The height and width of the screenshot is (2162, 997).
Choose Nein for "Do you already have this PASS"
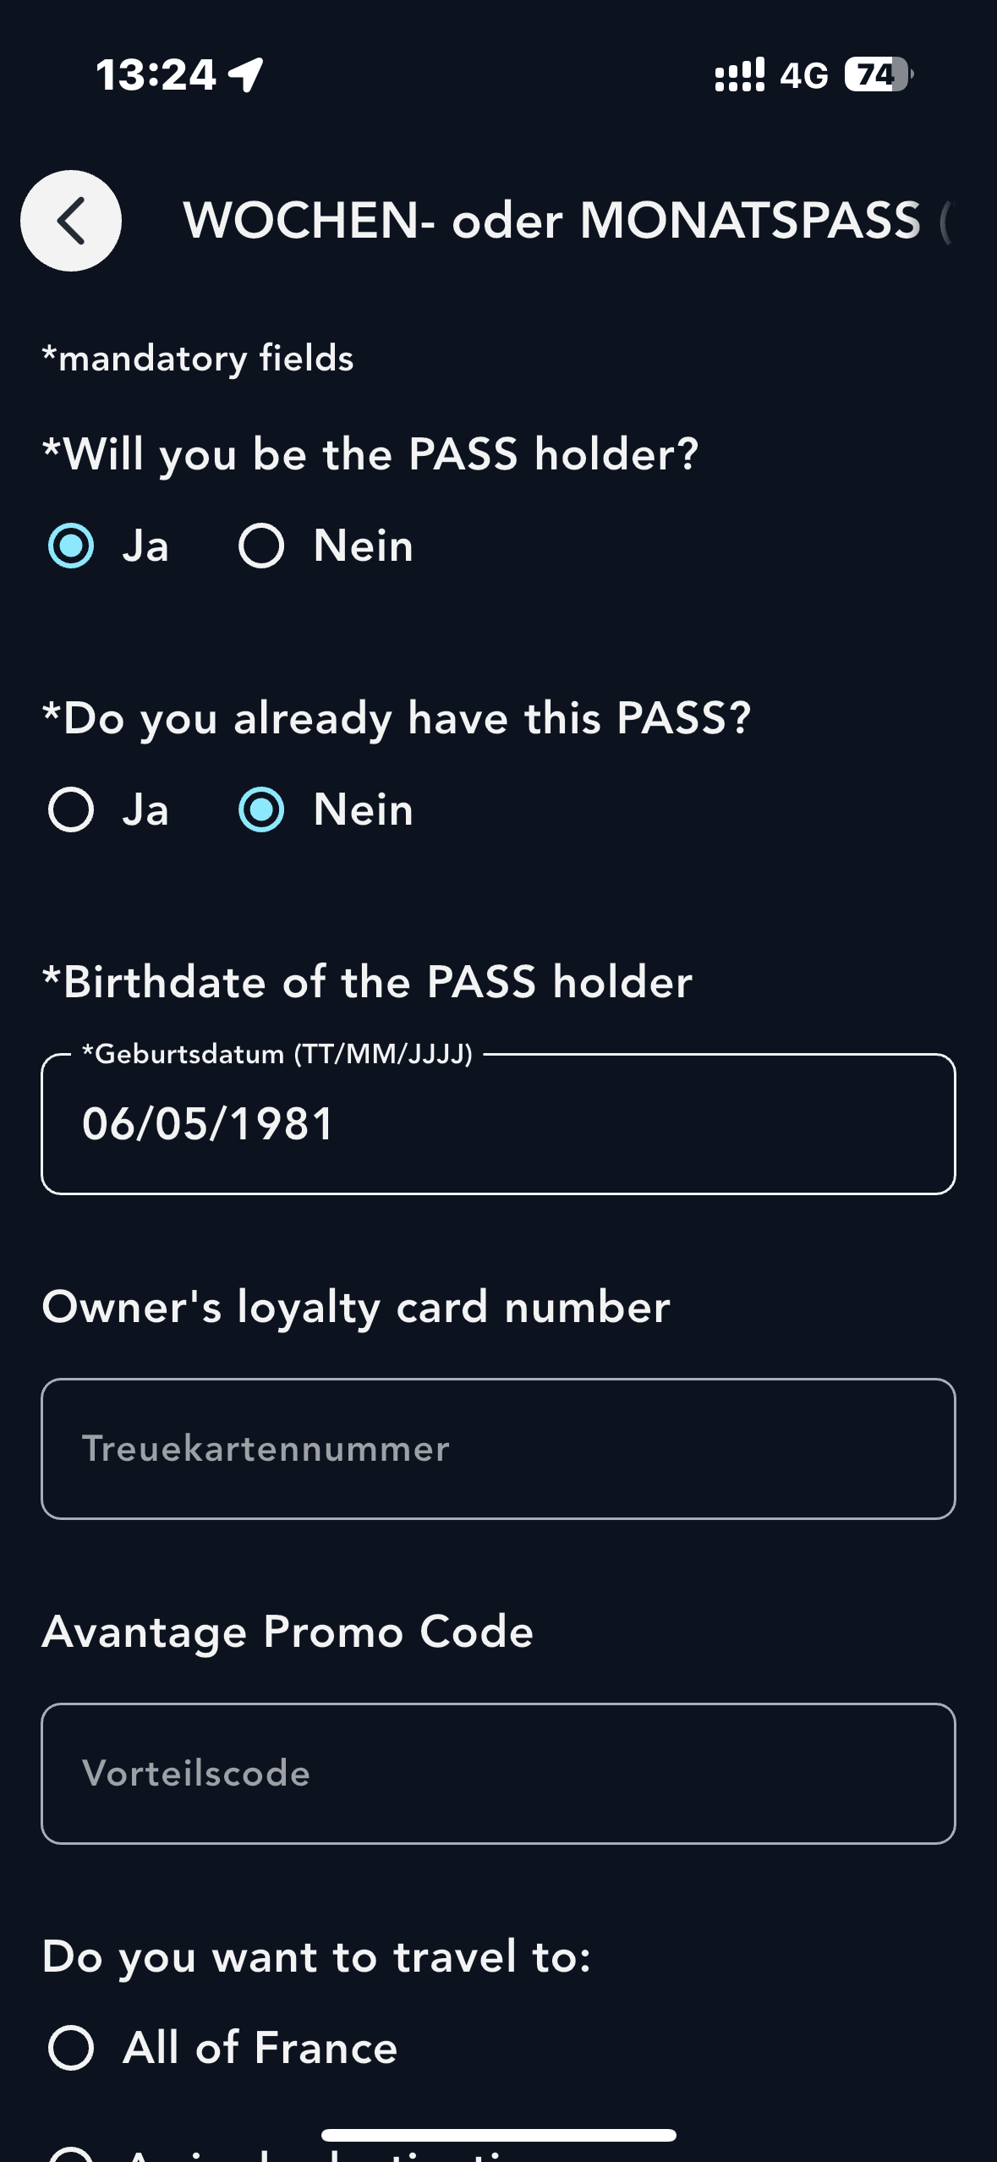tap(261, 809)
